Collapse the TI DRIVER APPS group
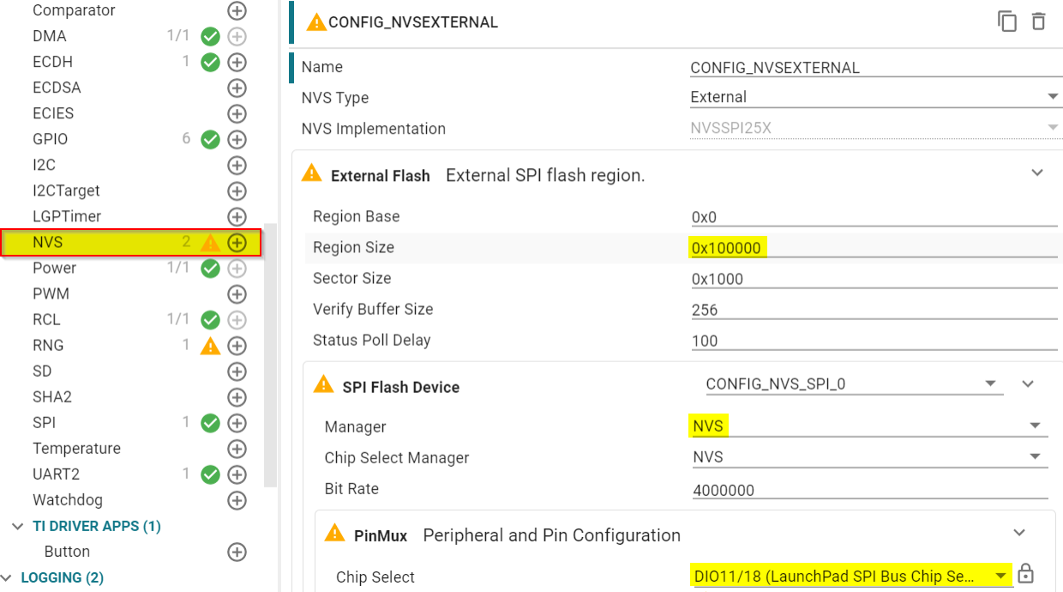1063x592 pixels. coord(17,526)
